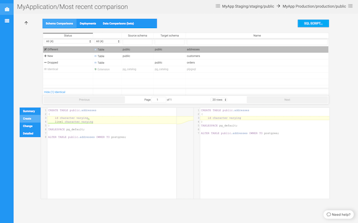Switch to Deployments tab
Screen dimensions: 358x223
pos(88,24)
